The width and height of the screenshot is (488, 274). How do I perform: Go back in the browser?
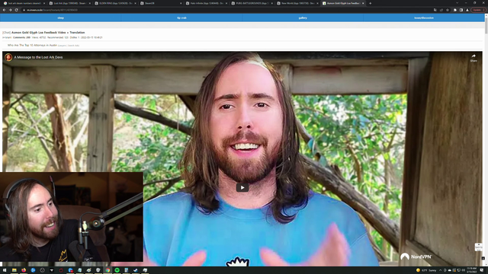click(4, 10)
